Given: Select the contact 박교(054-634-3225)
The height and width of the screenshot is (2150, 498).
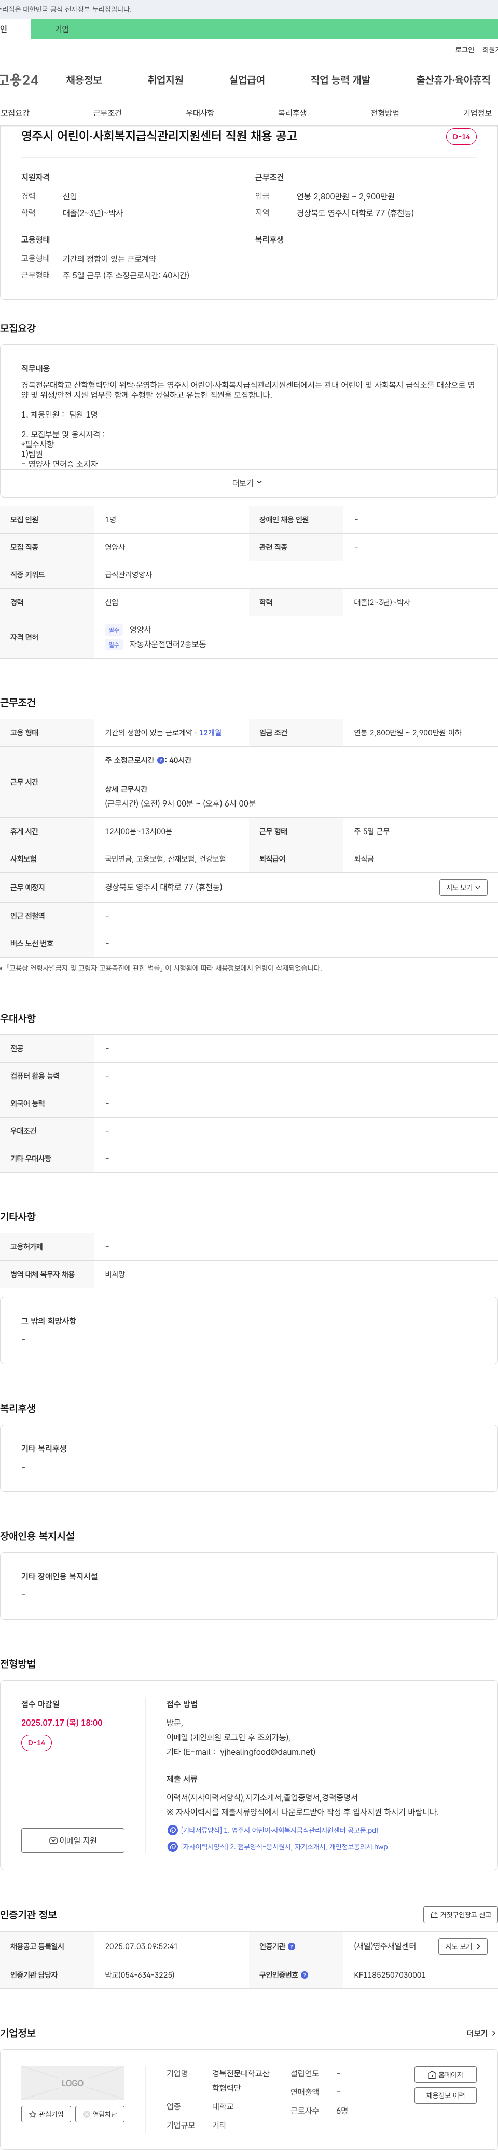Looking at the screenshot, I should pyautogui.click(x=140, y=1974).
